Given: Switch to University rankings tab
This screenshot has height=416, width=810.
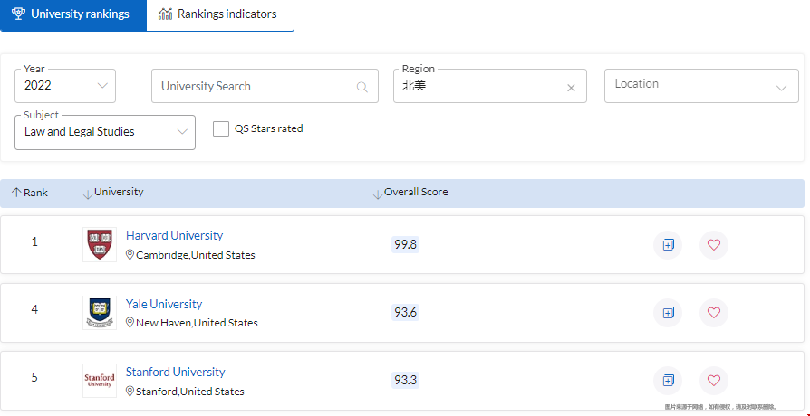Looking at the screenshot, I should point(72,15).
